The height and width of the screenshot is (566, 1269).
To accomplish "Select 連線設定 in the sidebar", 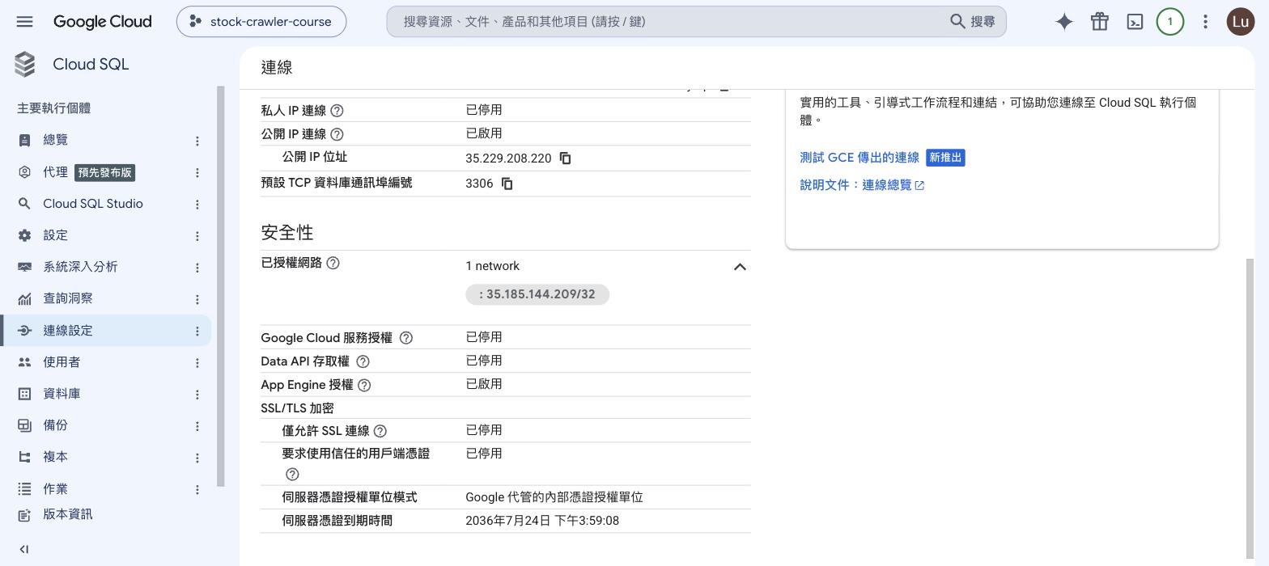I will coord(106,330).
